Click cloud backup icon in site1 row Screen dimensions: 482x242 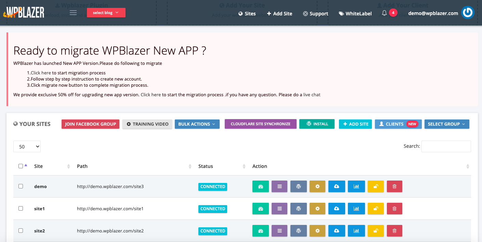coord(337,209)
